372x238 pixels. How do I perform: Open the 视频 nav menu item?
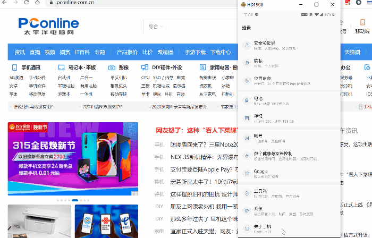click(50, 52)
